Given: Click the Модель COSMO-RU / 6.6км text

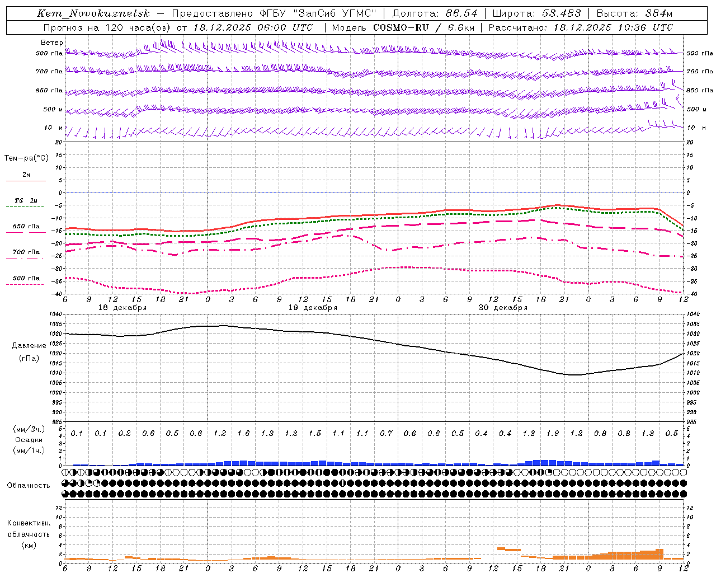Looking at the screenshot, I should pos(403,27).
